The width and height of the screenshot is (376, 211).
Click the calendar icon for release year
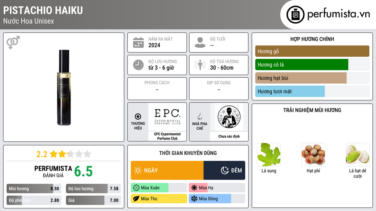[x=138, y=42]
